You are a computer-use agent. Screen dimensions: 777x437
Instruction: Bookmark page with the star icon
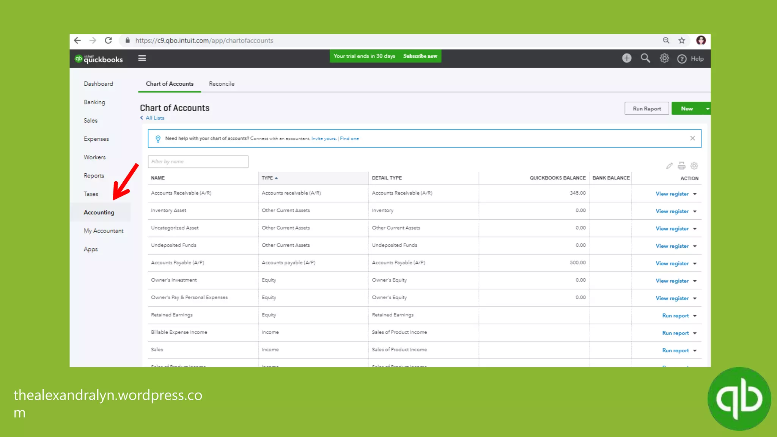coord(682,41)
